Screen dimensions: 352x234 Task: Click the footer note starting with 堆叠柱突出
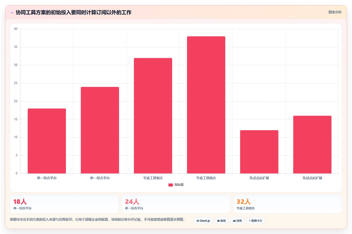pyautogui.click(x=98, y=219)
